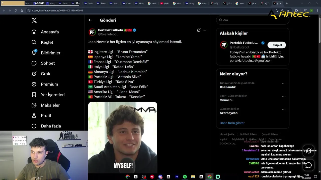This screenshot has height=180, width=321.
Task: Reload the page via browser refresh
Action: [x=16, y=10]
